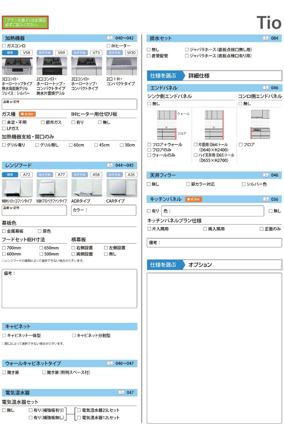Check the キャビネット一体型 box

4,335
